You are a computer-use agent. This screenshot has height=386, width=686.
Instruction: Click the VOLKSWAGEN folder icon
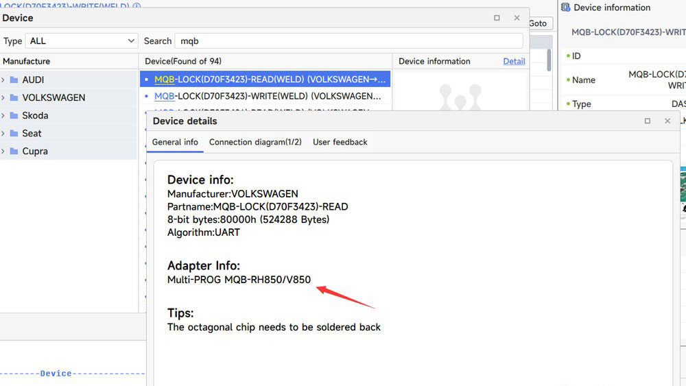pyautogui.click(x=14, y=97)
